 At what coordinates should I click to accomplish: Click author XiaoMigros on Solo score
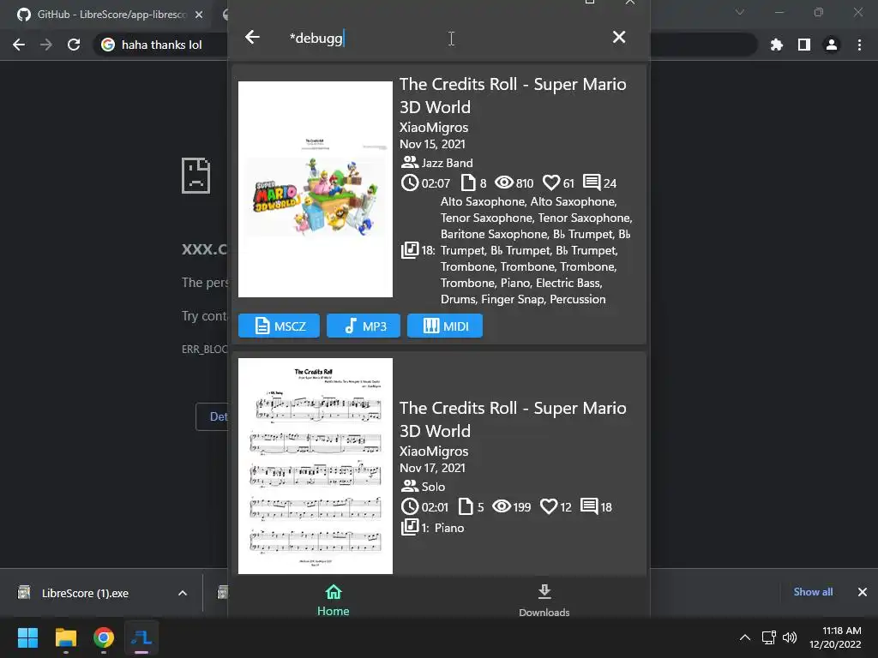[434, 452]
